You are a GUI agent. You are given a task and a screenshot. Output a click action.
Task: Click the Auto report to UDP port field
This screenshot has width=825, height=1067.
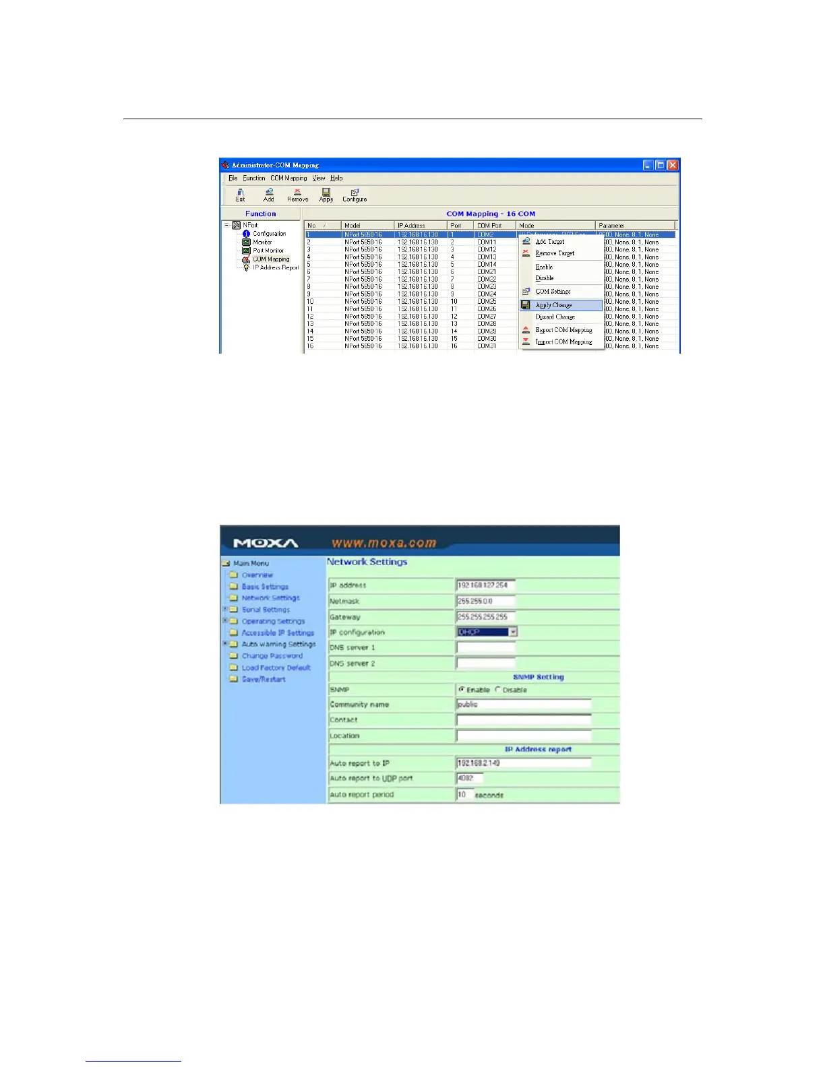(470, 778)
